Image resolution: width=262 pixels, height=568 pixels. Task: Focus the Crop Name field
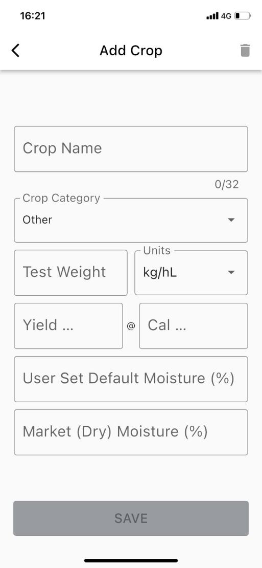131,149
